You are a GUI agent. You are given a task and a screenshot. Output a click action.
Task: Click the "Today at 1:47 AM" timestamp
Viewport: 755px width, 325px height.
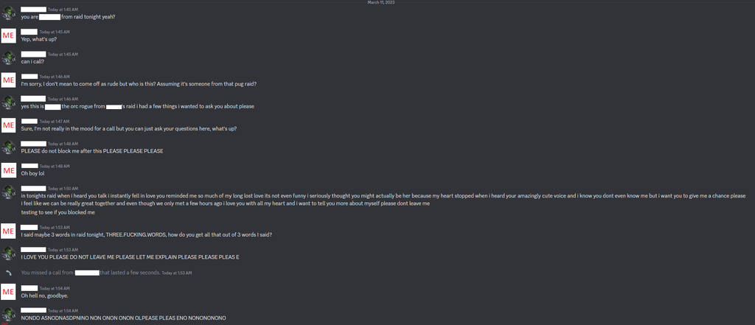(x=54, y=121)
